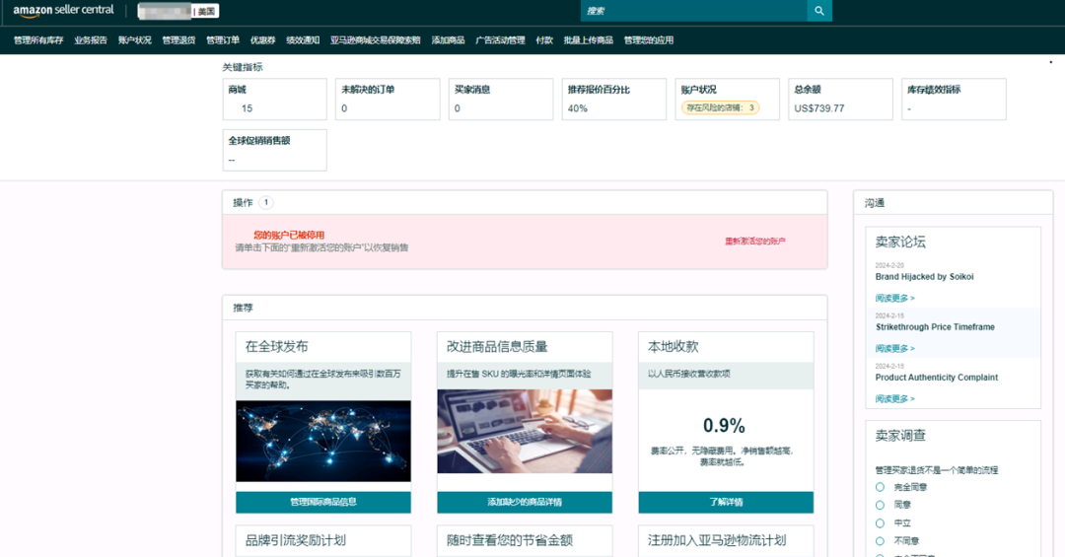Click 阅读更多 under Product Authenticity Complaint
Viewport: 1065px width, 557px height.
pos(894,398)
